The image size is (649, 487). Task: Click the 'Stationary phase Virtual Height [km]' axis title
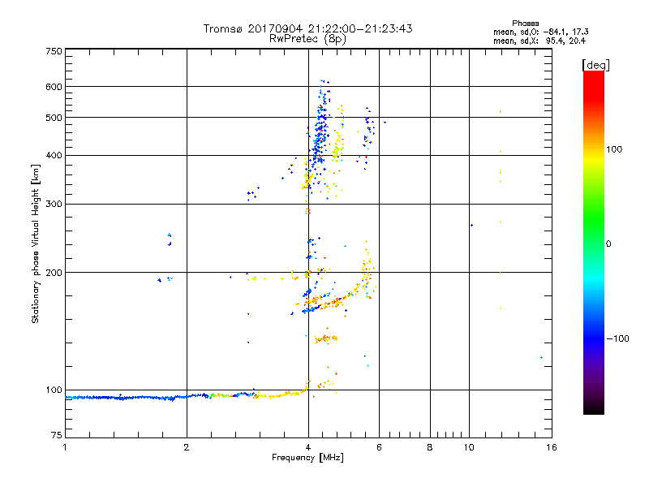click(36, 244)
